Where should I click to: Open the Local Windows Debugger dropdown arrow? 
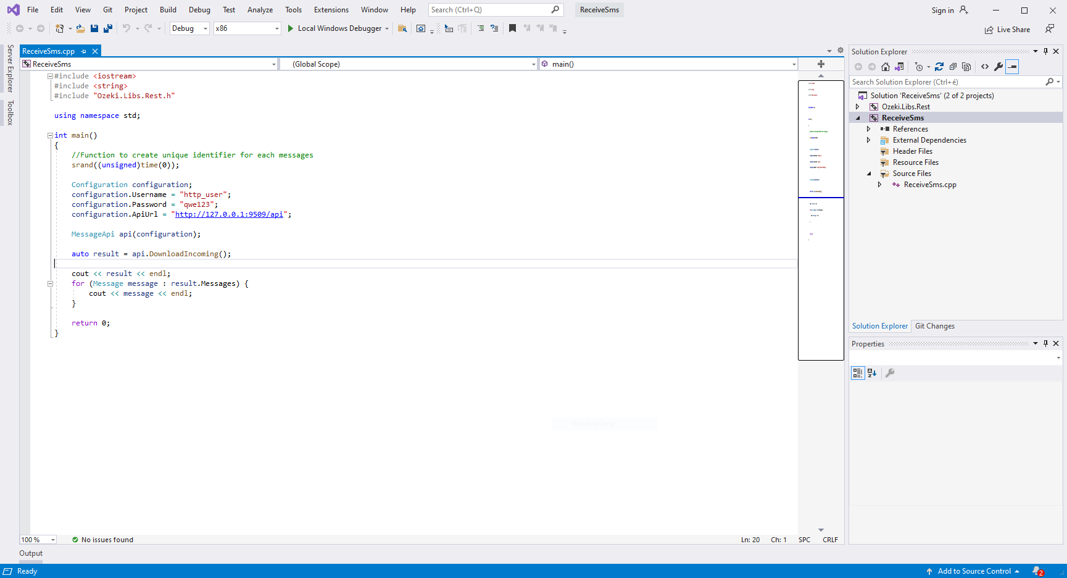[387, 28]
